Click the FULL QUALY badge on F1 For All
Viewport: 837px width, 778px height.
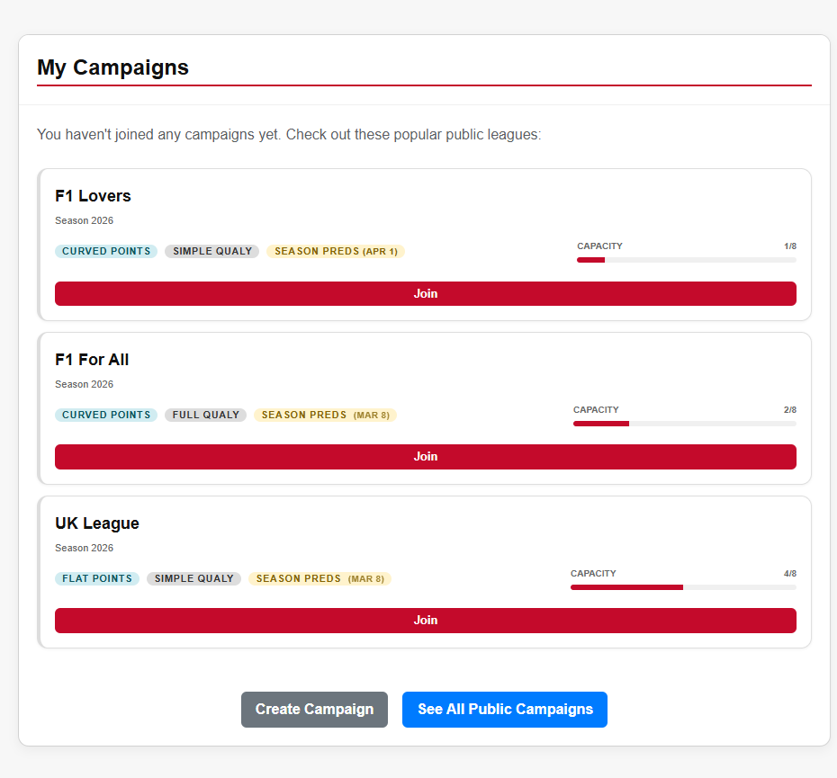(205, 415)
